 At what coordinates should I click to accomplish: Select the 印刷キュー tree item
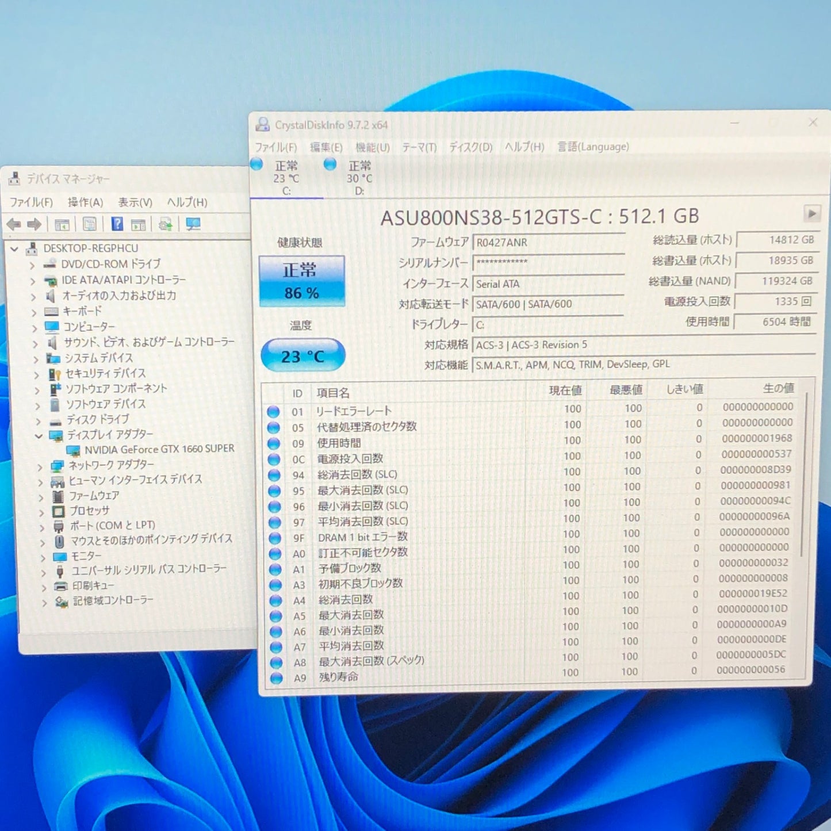tap(93, 586)
